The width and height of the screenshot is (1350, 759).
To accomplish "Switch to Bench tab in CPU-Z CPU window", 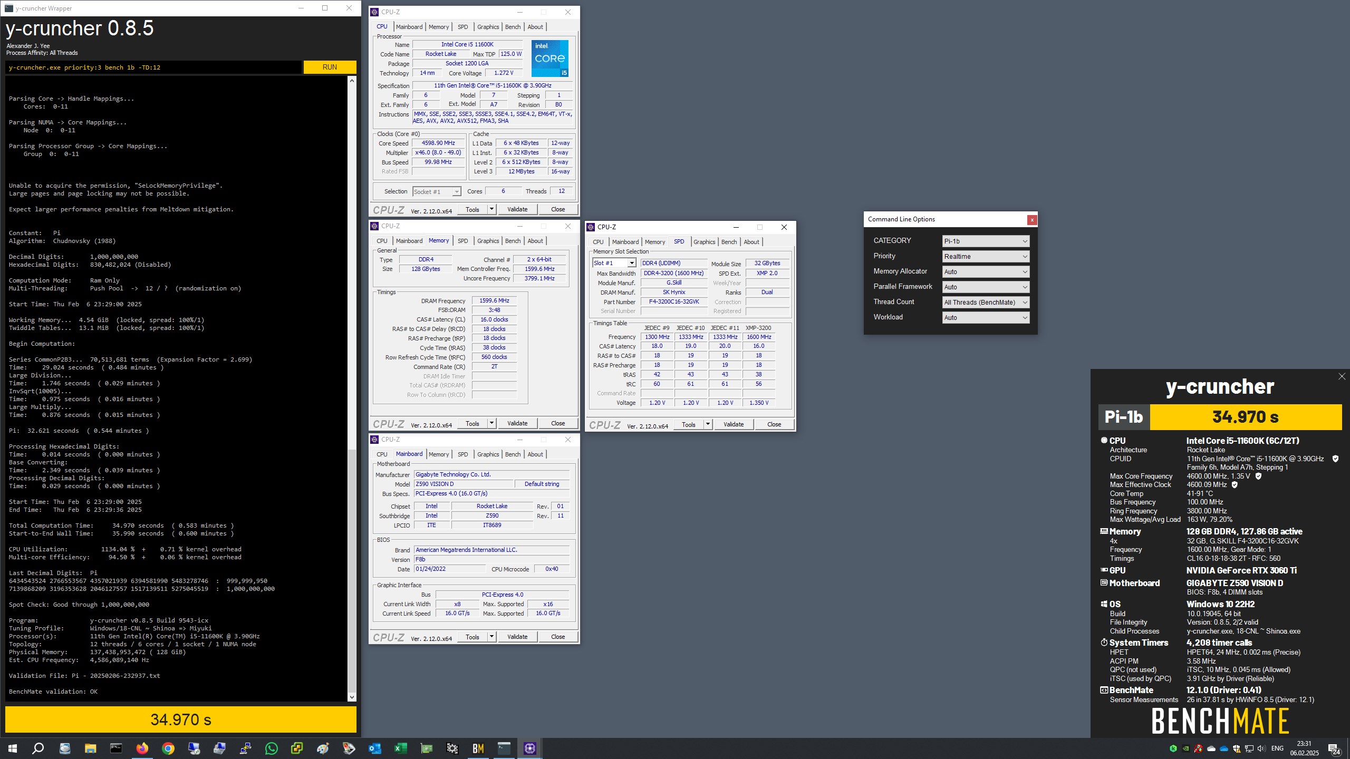I will click(513, 27).
